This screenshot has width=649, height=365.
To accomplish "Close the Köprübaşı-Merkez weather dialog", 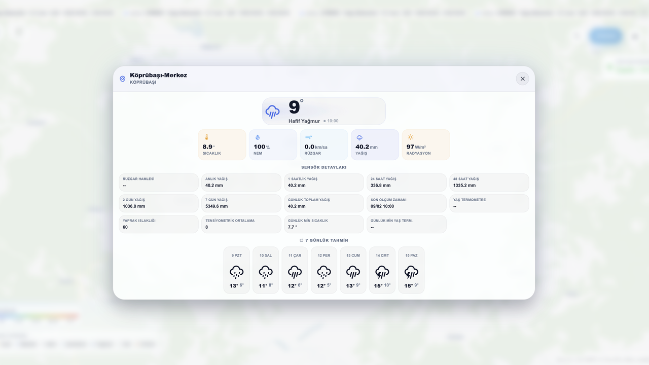I will coord(522,79).
